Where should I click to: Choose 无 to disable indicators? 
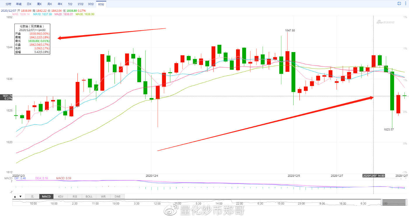coord(32,197)
